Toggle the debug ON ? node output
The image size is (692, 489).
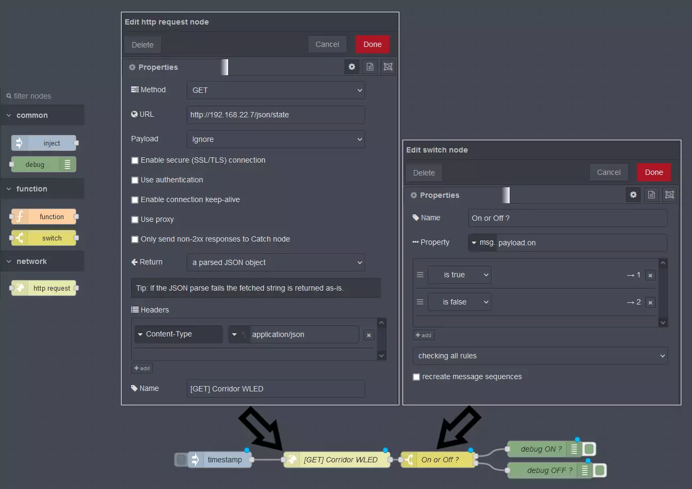589,449
